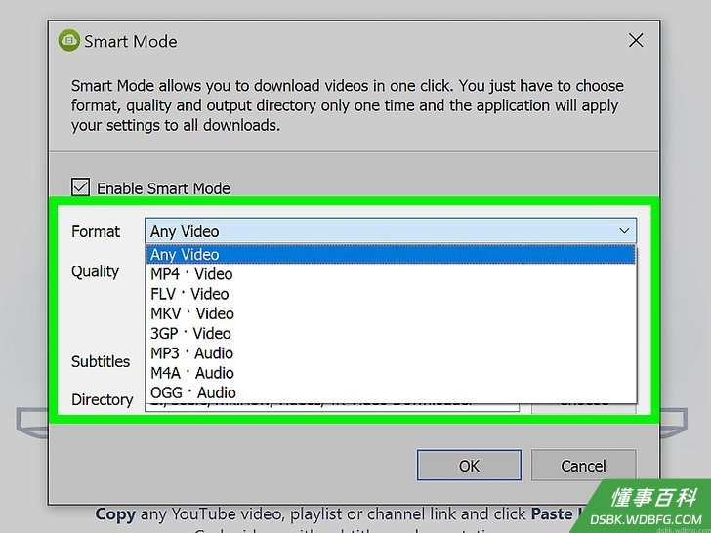Screen dimensions: 711x533
Task: Click the Smart Mode dialog title
Action: 131,41
